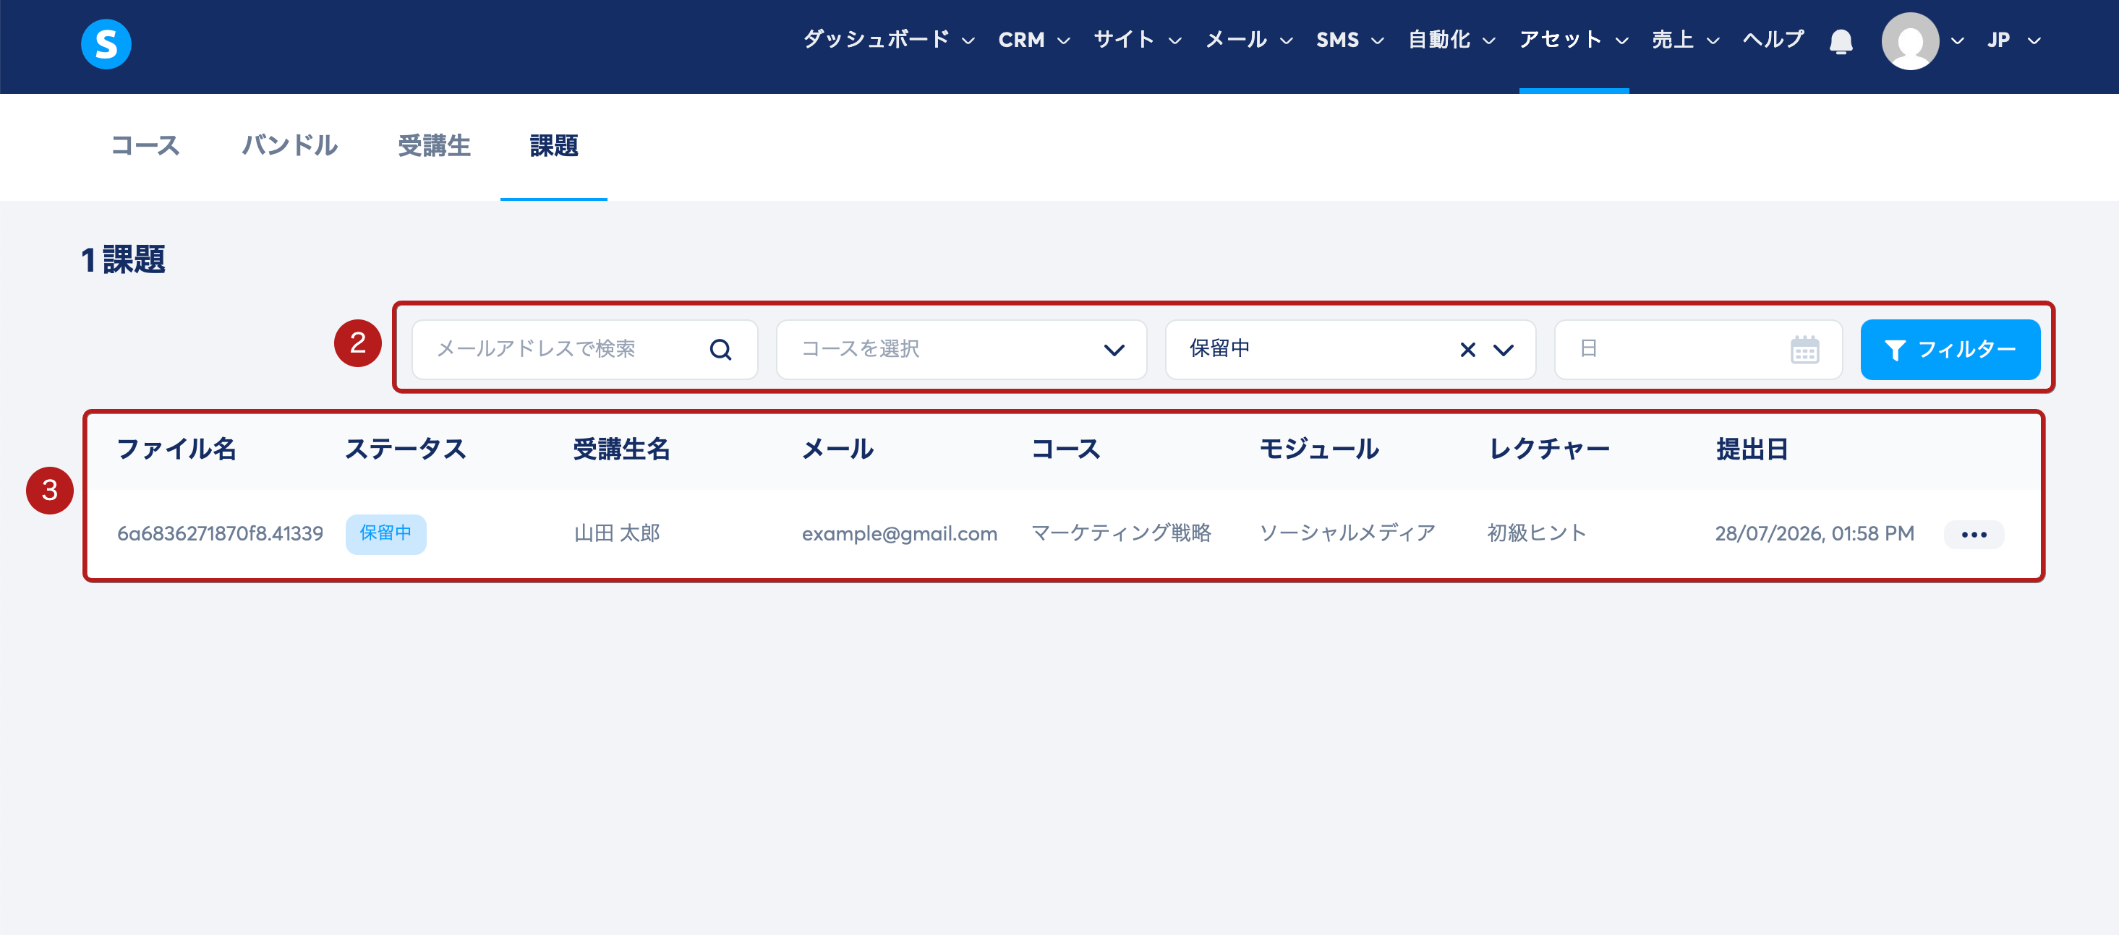Image resolution: width=2119 pixels, height=935 pixels.
Task: Click student name 山田 太郎
Action: [617, 534]
